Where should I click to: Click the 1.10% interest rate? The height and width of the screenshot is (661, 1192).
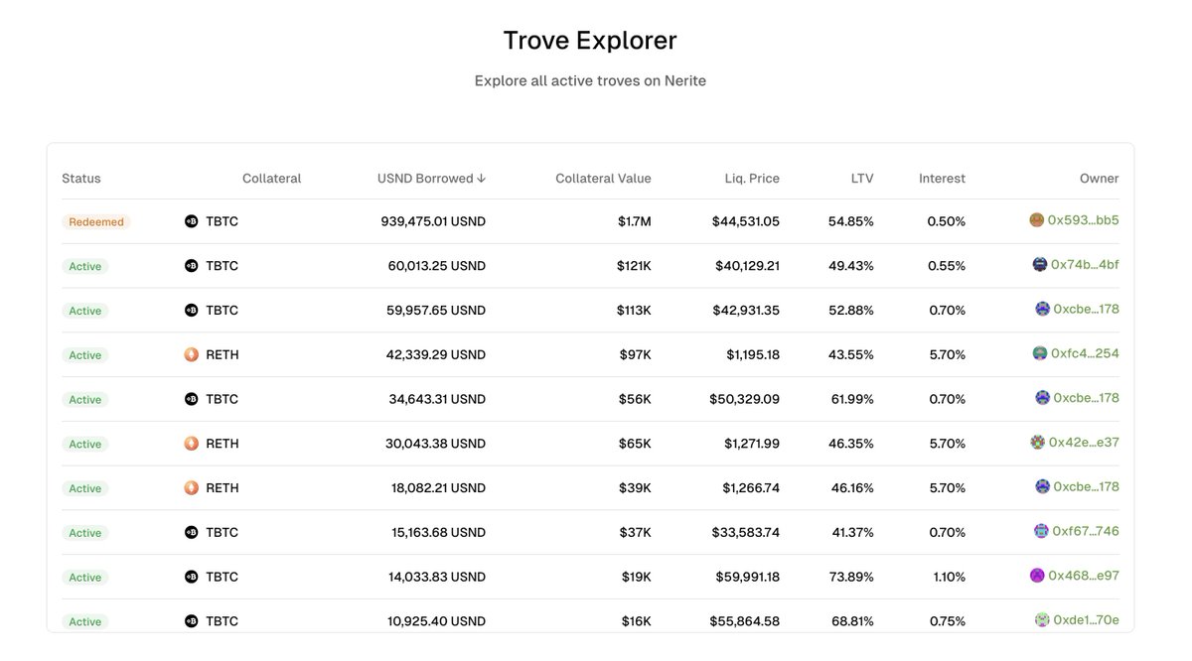948,577
